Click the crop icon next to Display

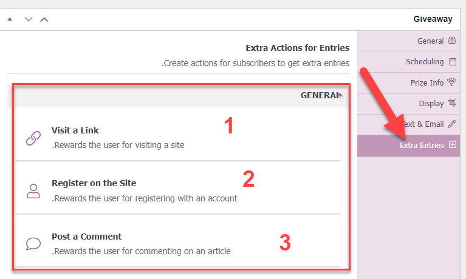click(x=452, y=103)
